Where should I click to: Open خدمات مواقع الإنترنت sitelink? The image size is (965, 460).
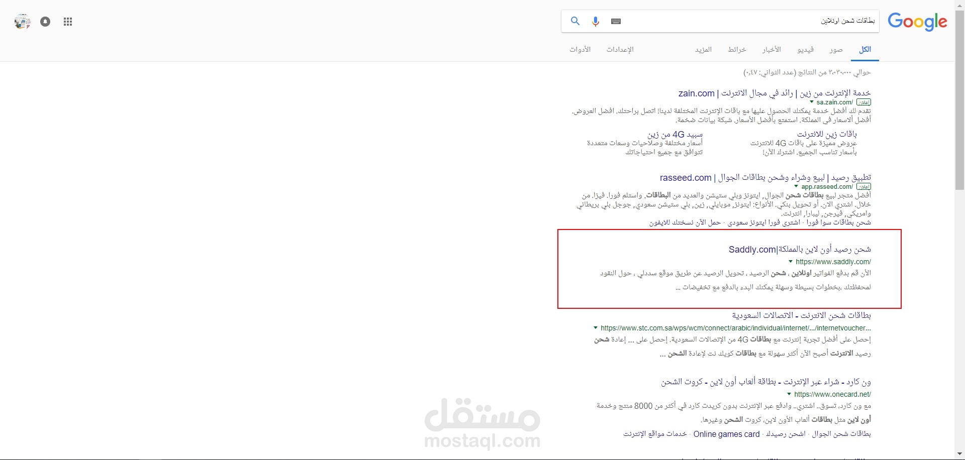tap(655, 434)
